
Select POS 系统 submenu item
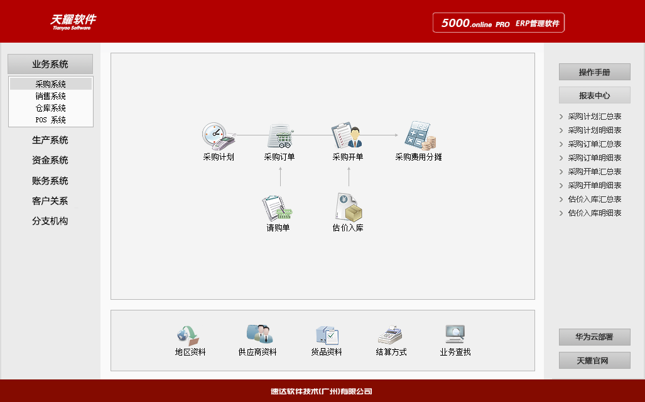51,120
